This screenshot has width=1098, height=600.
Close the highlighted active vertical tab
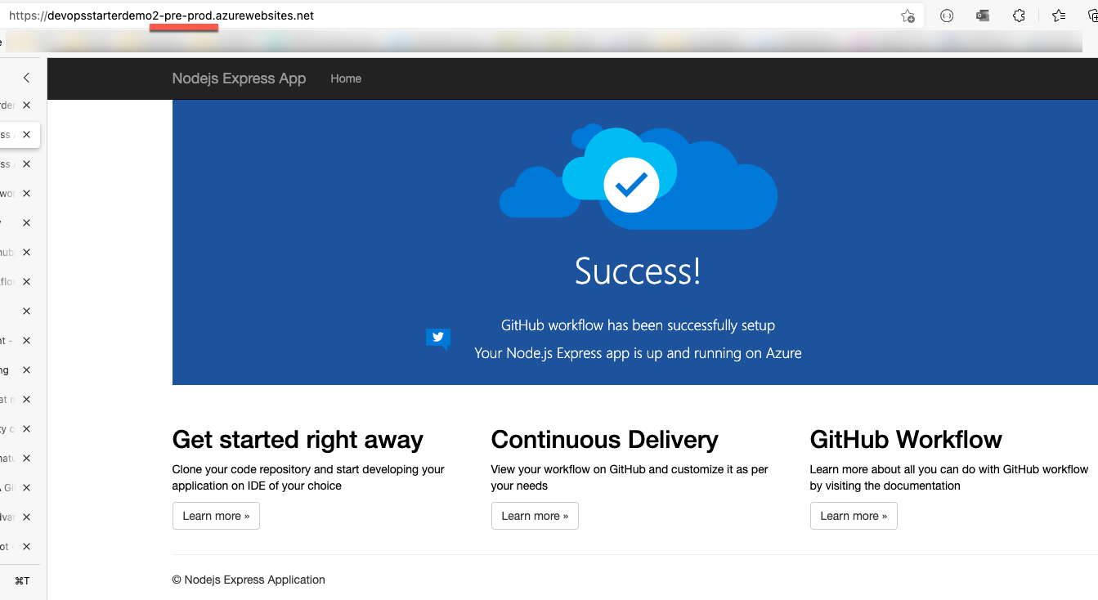pos(26,135)
